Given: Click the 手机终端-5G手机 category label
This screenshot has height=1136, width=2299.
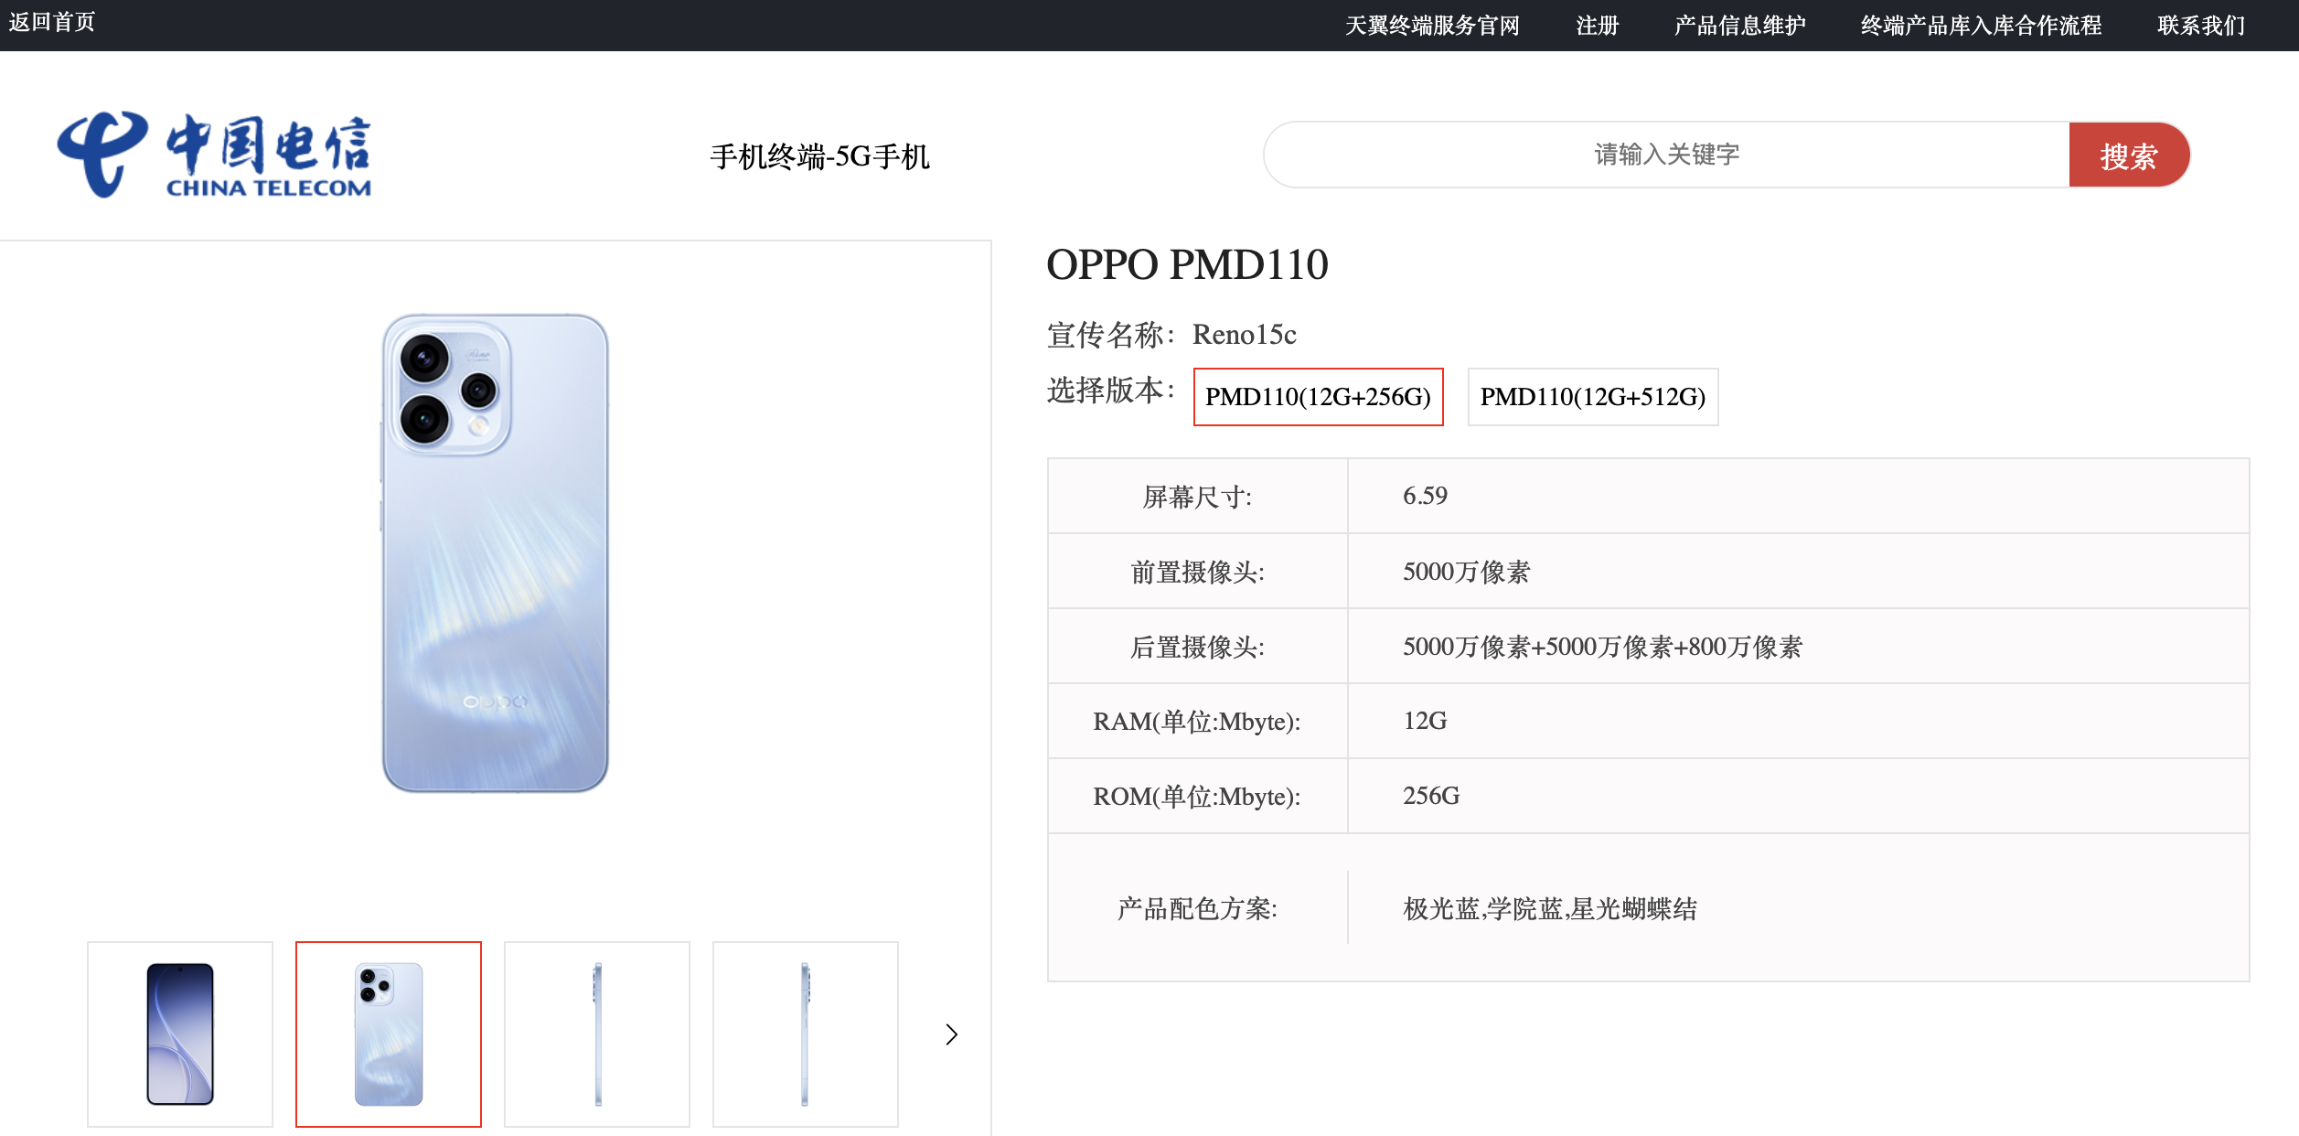Looking at the screenshot, I should 820,157.
